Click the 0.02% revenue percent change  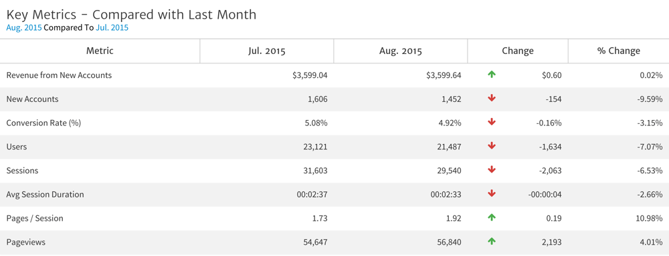[x=651, y=75]
